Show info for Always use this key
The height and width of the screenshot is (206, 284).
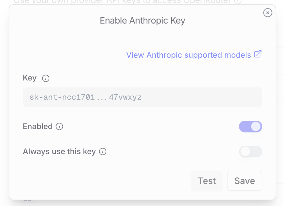pos(103,152)
